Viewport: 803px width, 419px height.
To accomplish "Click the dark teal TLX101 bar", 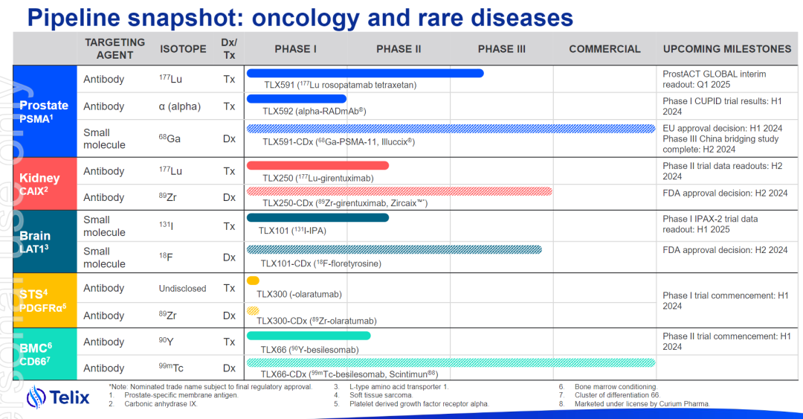I will [x=317, y=217].
